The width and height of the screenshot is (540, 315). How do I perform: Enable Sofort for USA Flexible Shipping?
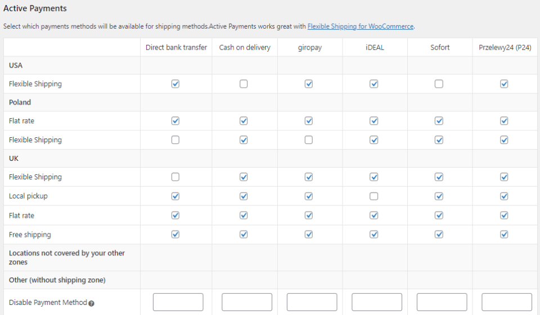pyautogui.click(x=439, y=84)
